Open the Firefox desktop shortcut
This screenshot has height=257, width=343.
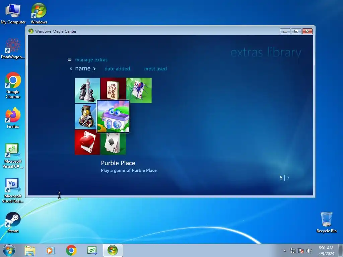(x=13, y=117)
